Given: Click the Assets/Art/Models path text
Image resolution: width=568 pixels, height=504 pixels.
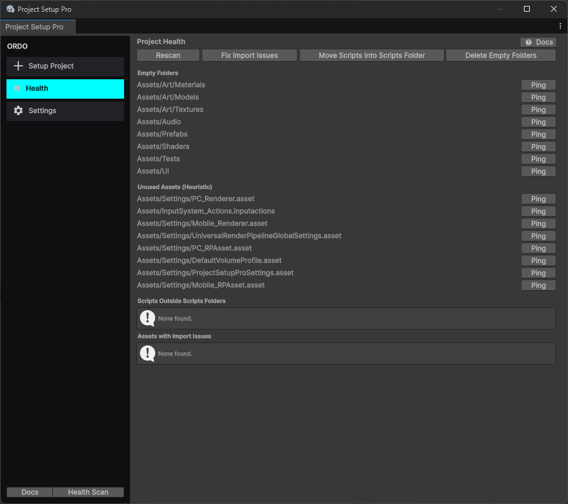Looking at the screenshot, I should click(168, 97).
